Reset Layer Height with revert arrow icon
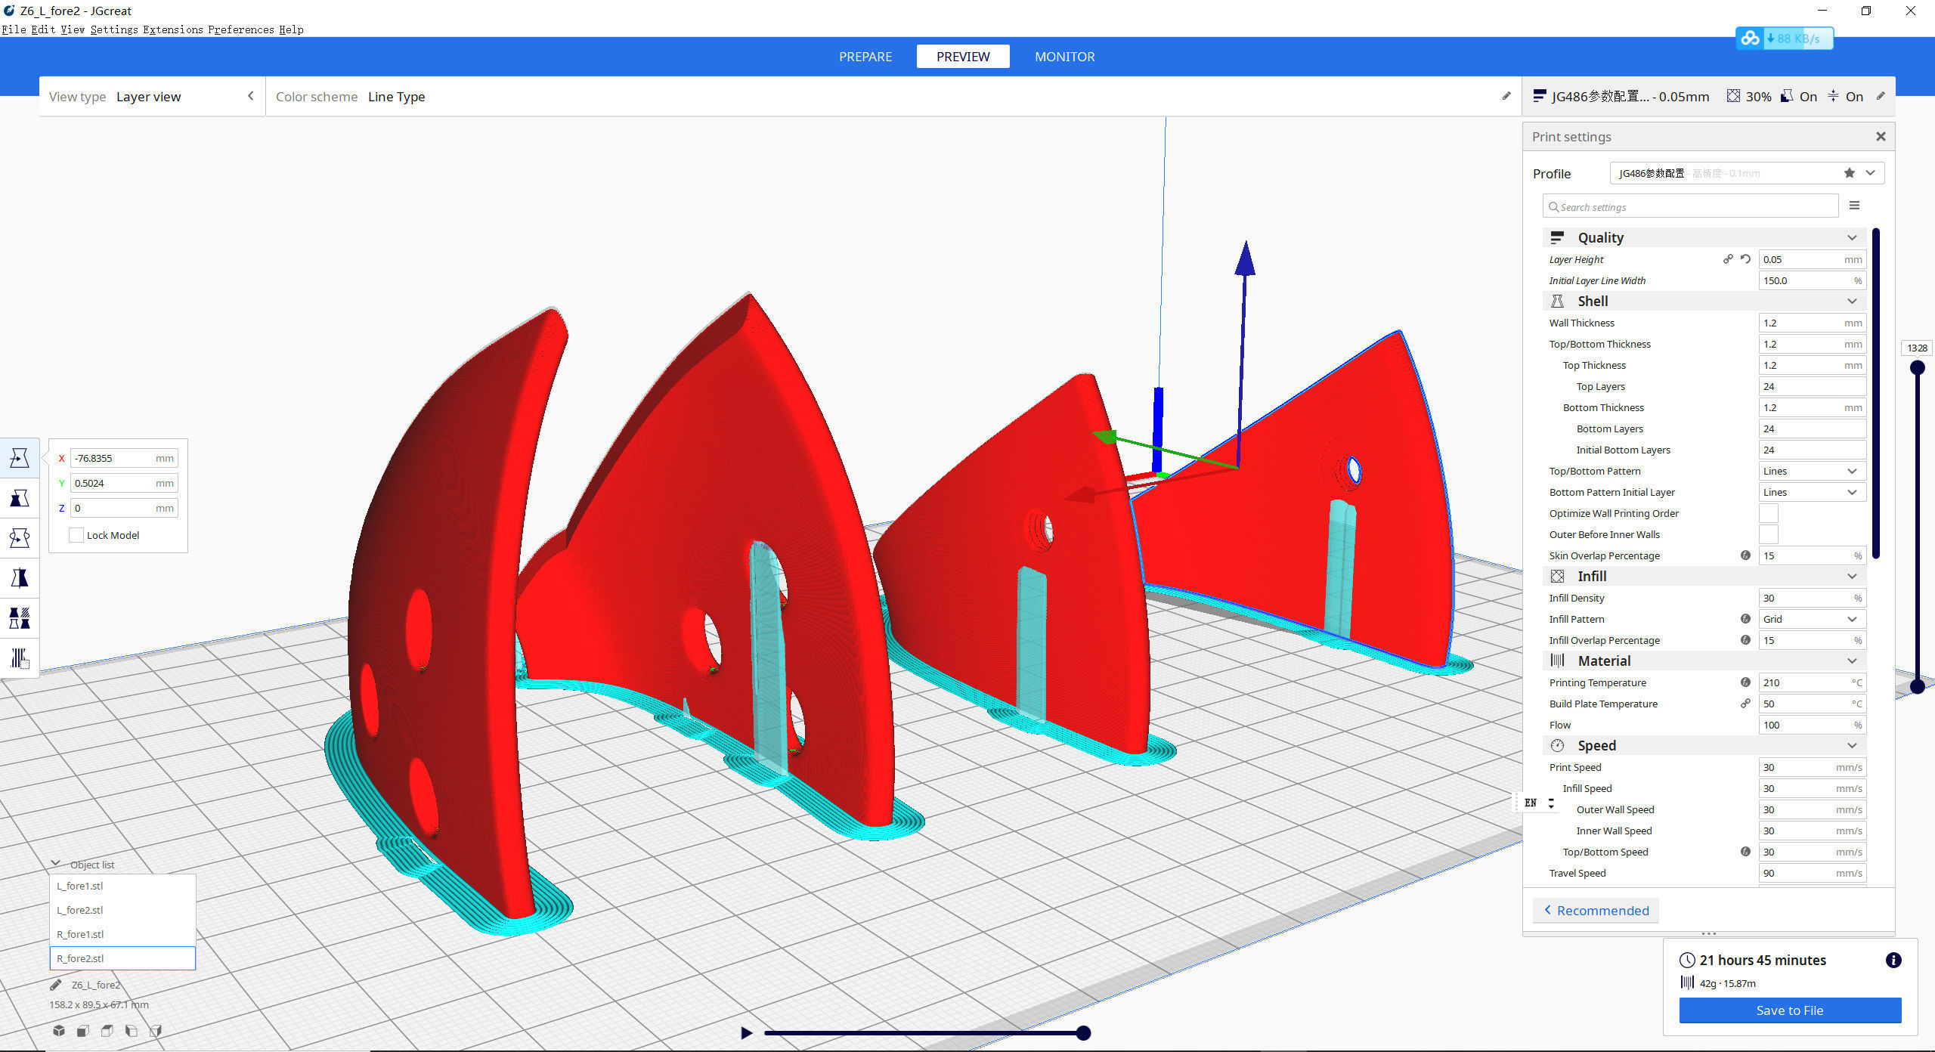1935x1052 pixels. pyautogui.click(x=1745, y=259)
